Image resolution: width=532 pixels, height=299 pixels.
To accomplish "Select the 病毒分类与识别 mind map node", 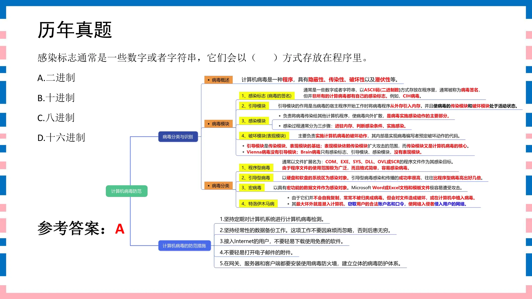I will pyautogui.click(x=178, y=137).
